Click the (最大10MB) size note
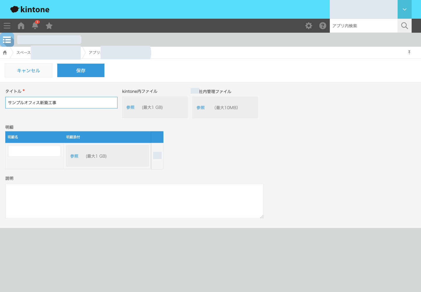The width and height of the screenshot is (421, 292). 226,108
